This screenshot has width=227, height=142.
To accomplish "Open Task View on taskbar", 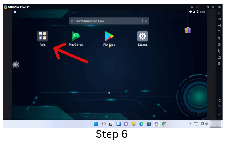I will 111,124.
